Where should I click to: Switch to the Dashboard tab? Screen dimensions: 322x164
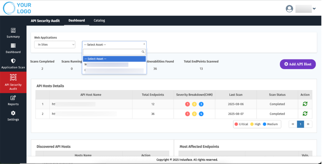coord(77,20)
